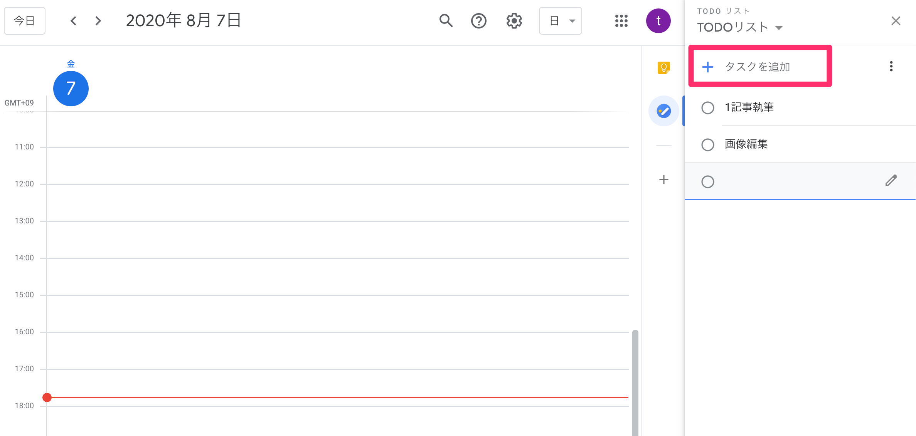Mark 画像編集 task complete
Screen dimensions: 916x436
708,145
